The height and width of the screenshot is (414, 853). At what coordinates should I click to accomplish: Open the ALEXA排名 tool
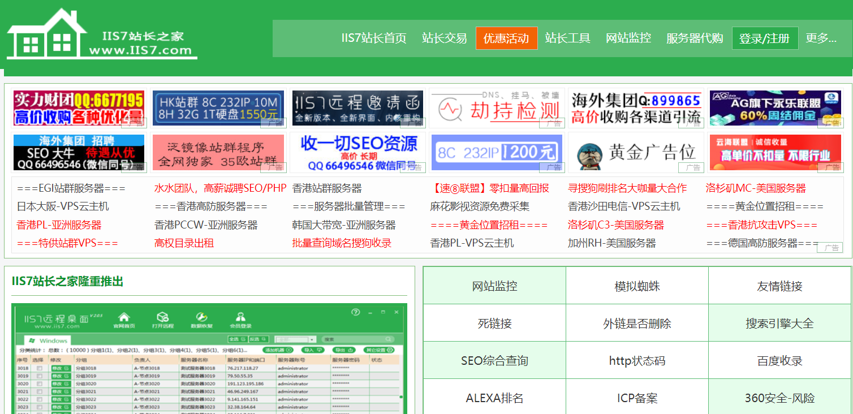494,398
